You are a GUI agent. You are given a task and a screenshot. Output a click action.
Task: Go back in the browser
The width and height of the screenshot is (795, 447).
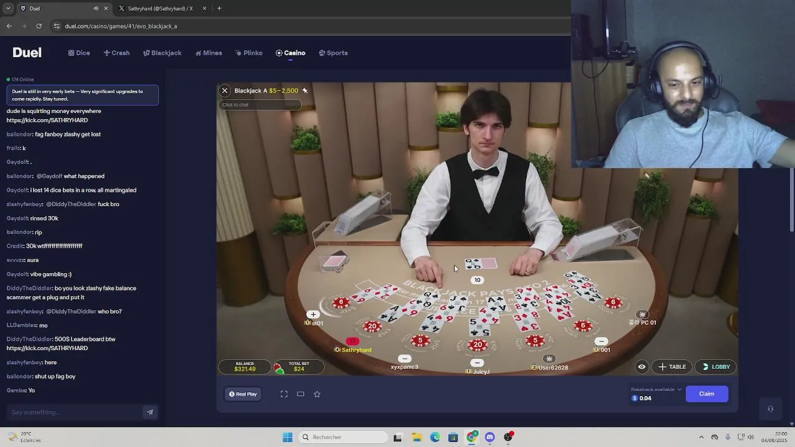9,26
